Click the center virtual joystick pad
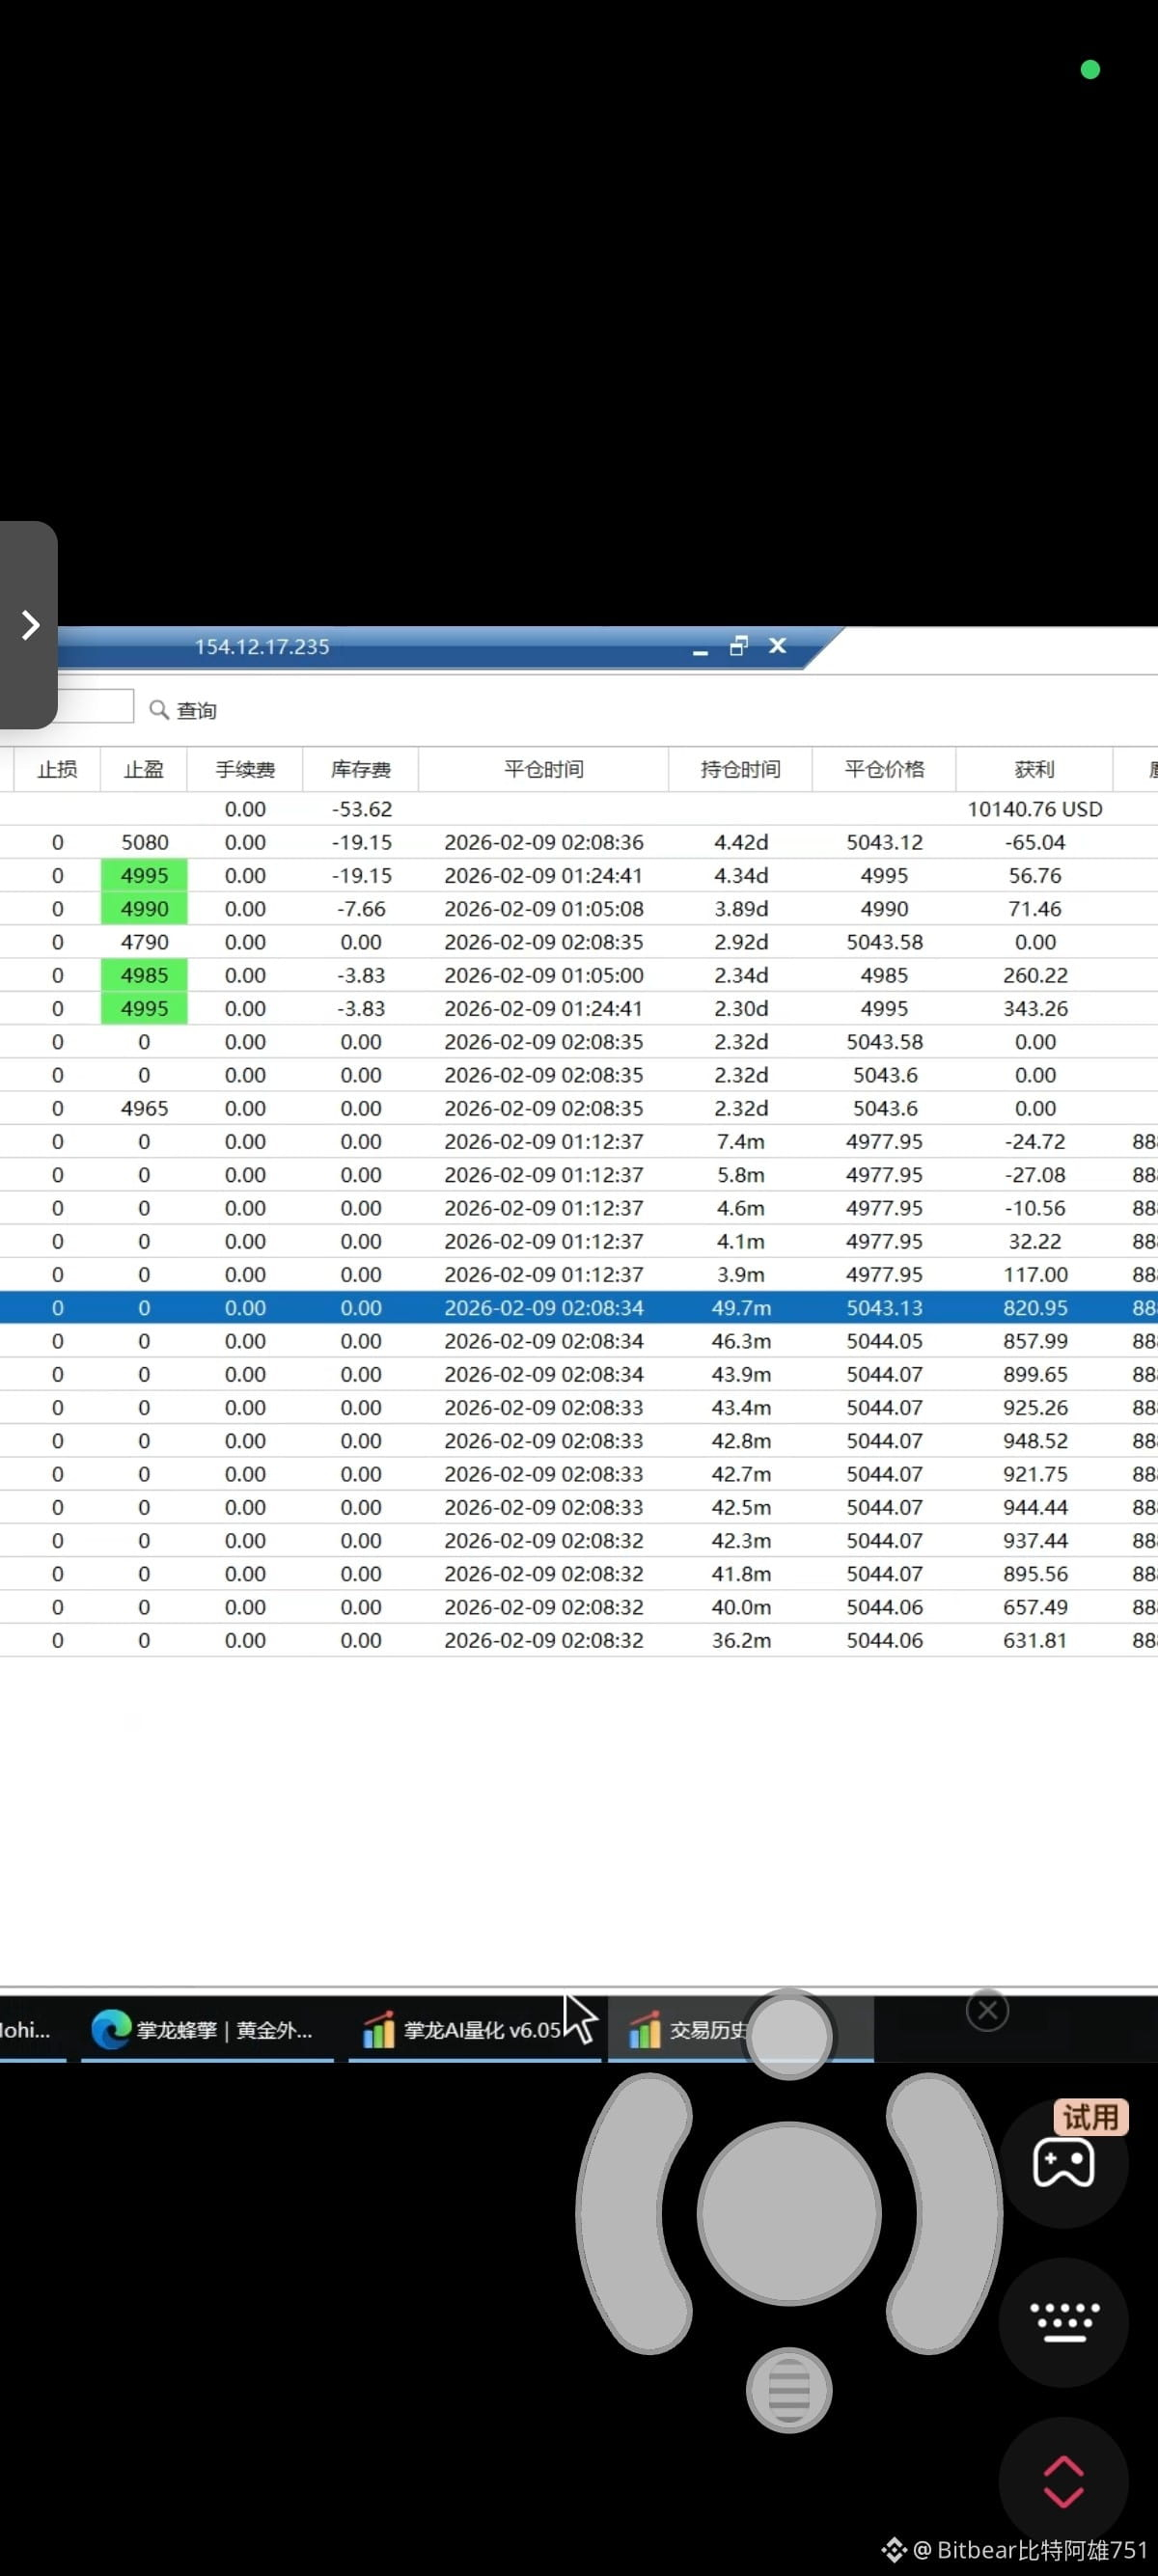Viewport: 1158px width, 2576px height. point(789,2213)
